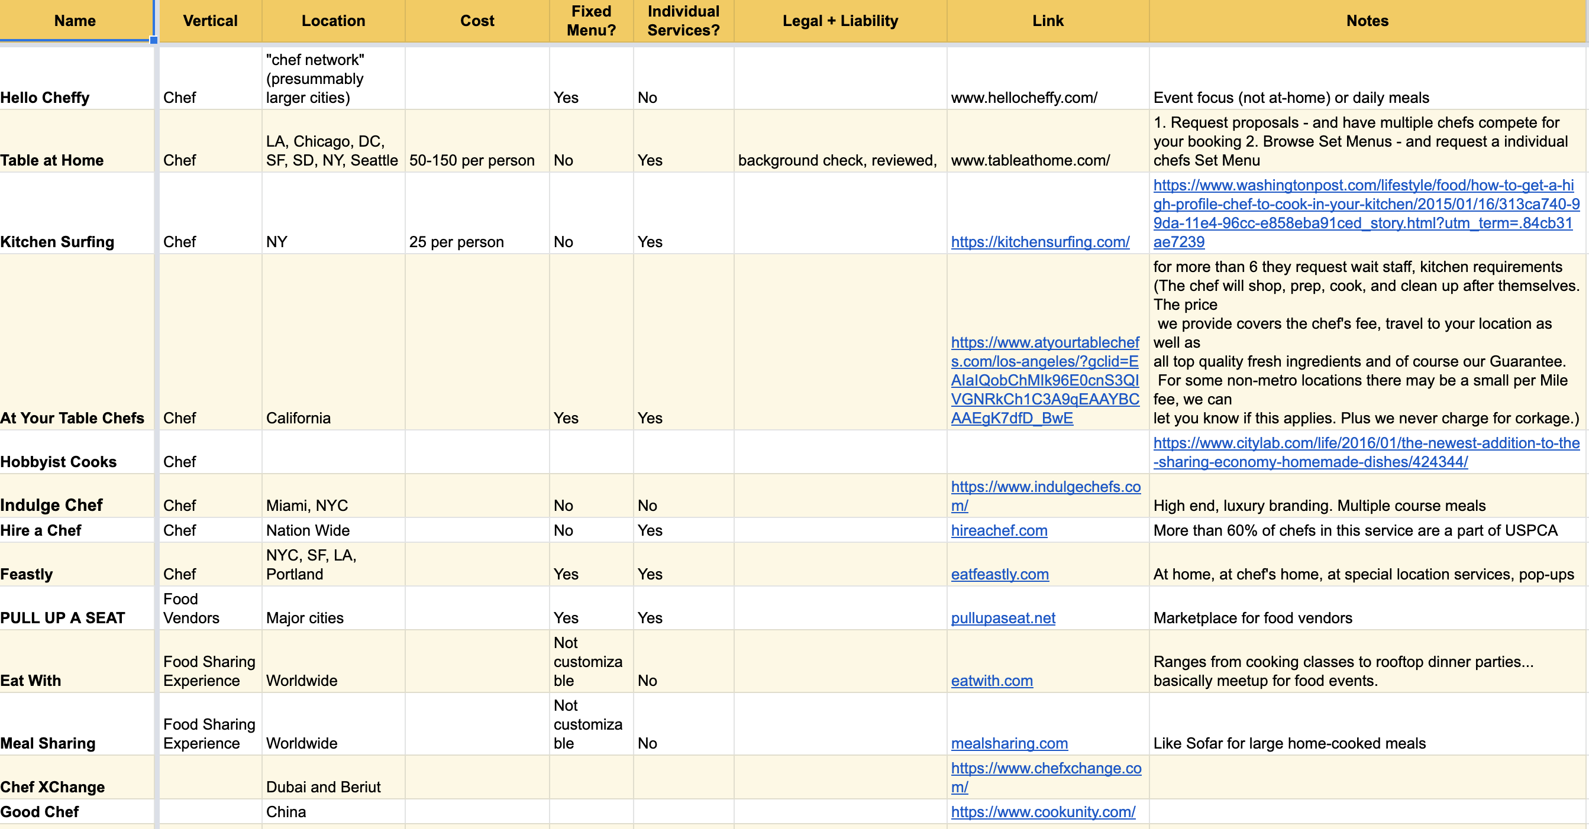The height and width of the screenshot is (829, 1589).
Task: Select the Hobbyist Cooks name cell
Action: click(x=76, y=452)
